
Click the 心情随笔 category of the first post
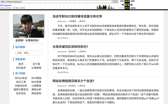(72, 21)
